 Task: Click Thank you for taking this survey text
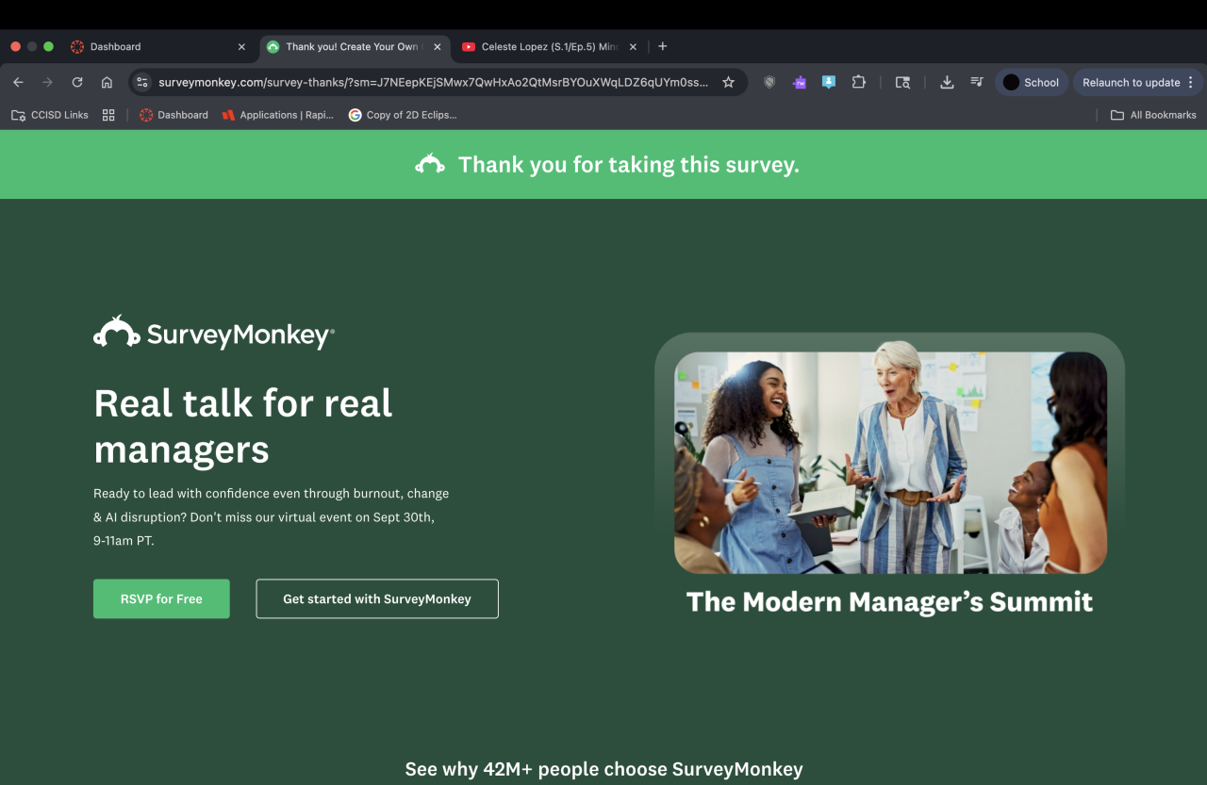(629, 165)
